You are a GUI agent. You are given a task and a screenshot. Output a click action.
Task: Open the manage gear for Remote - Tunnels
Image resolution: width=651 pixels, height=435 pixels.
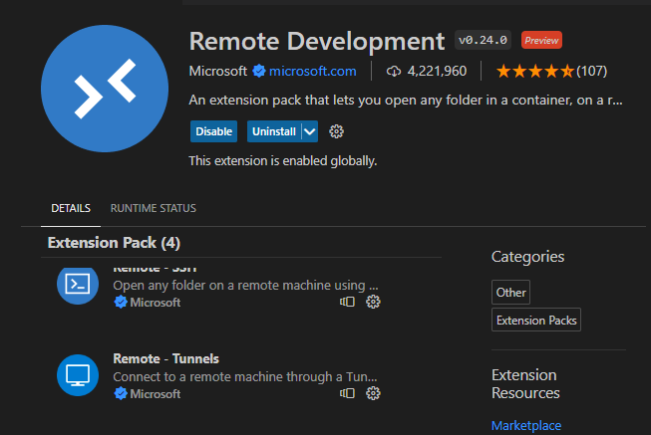pos(373,393)
